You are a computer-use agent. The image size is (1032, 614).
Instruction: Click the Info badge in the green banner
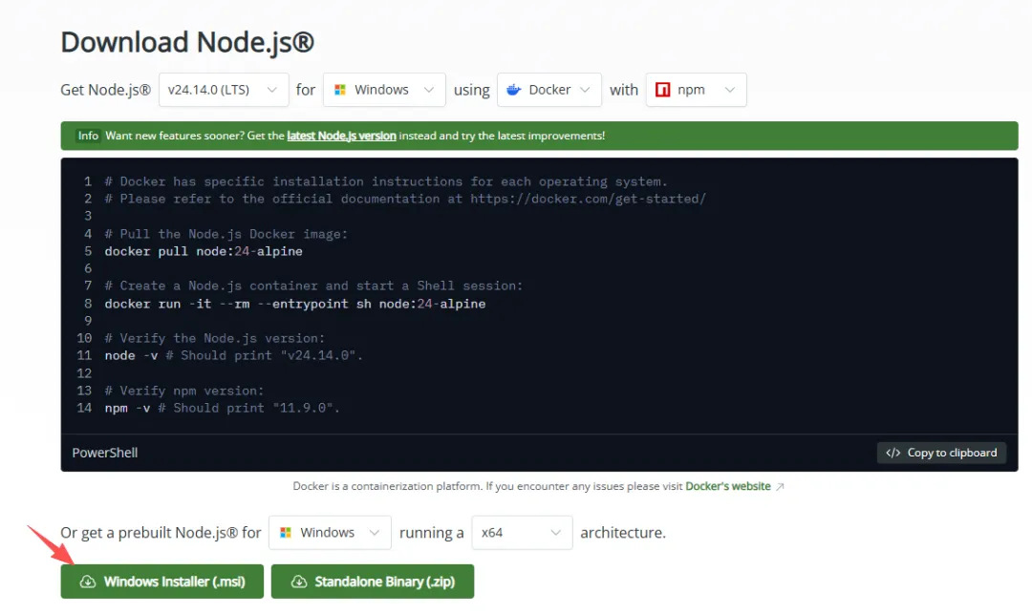(88, 136)
